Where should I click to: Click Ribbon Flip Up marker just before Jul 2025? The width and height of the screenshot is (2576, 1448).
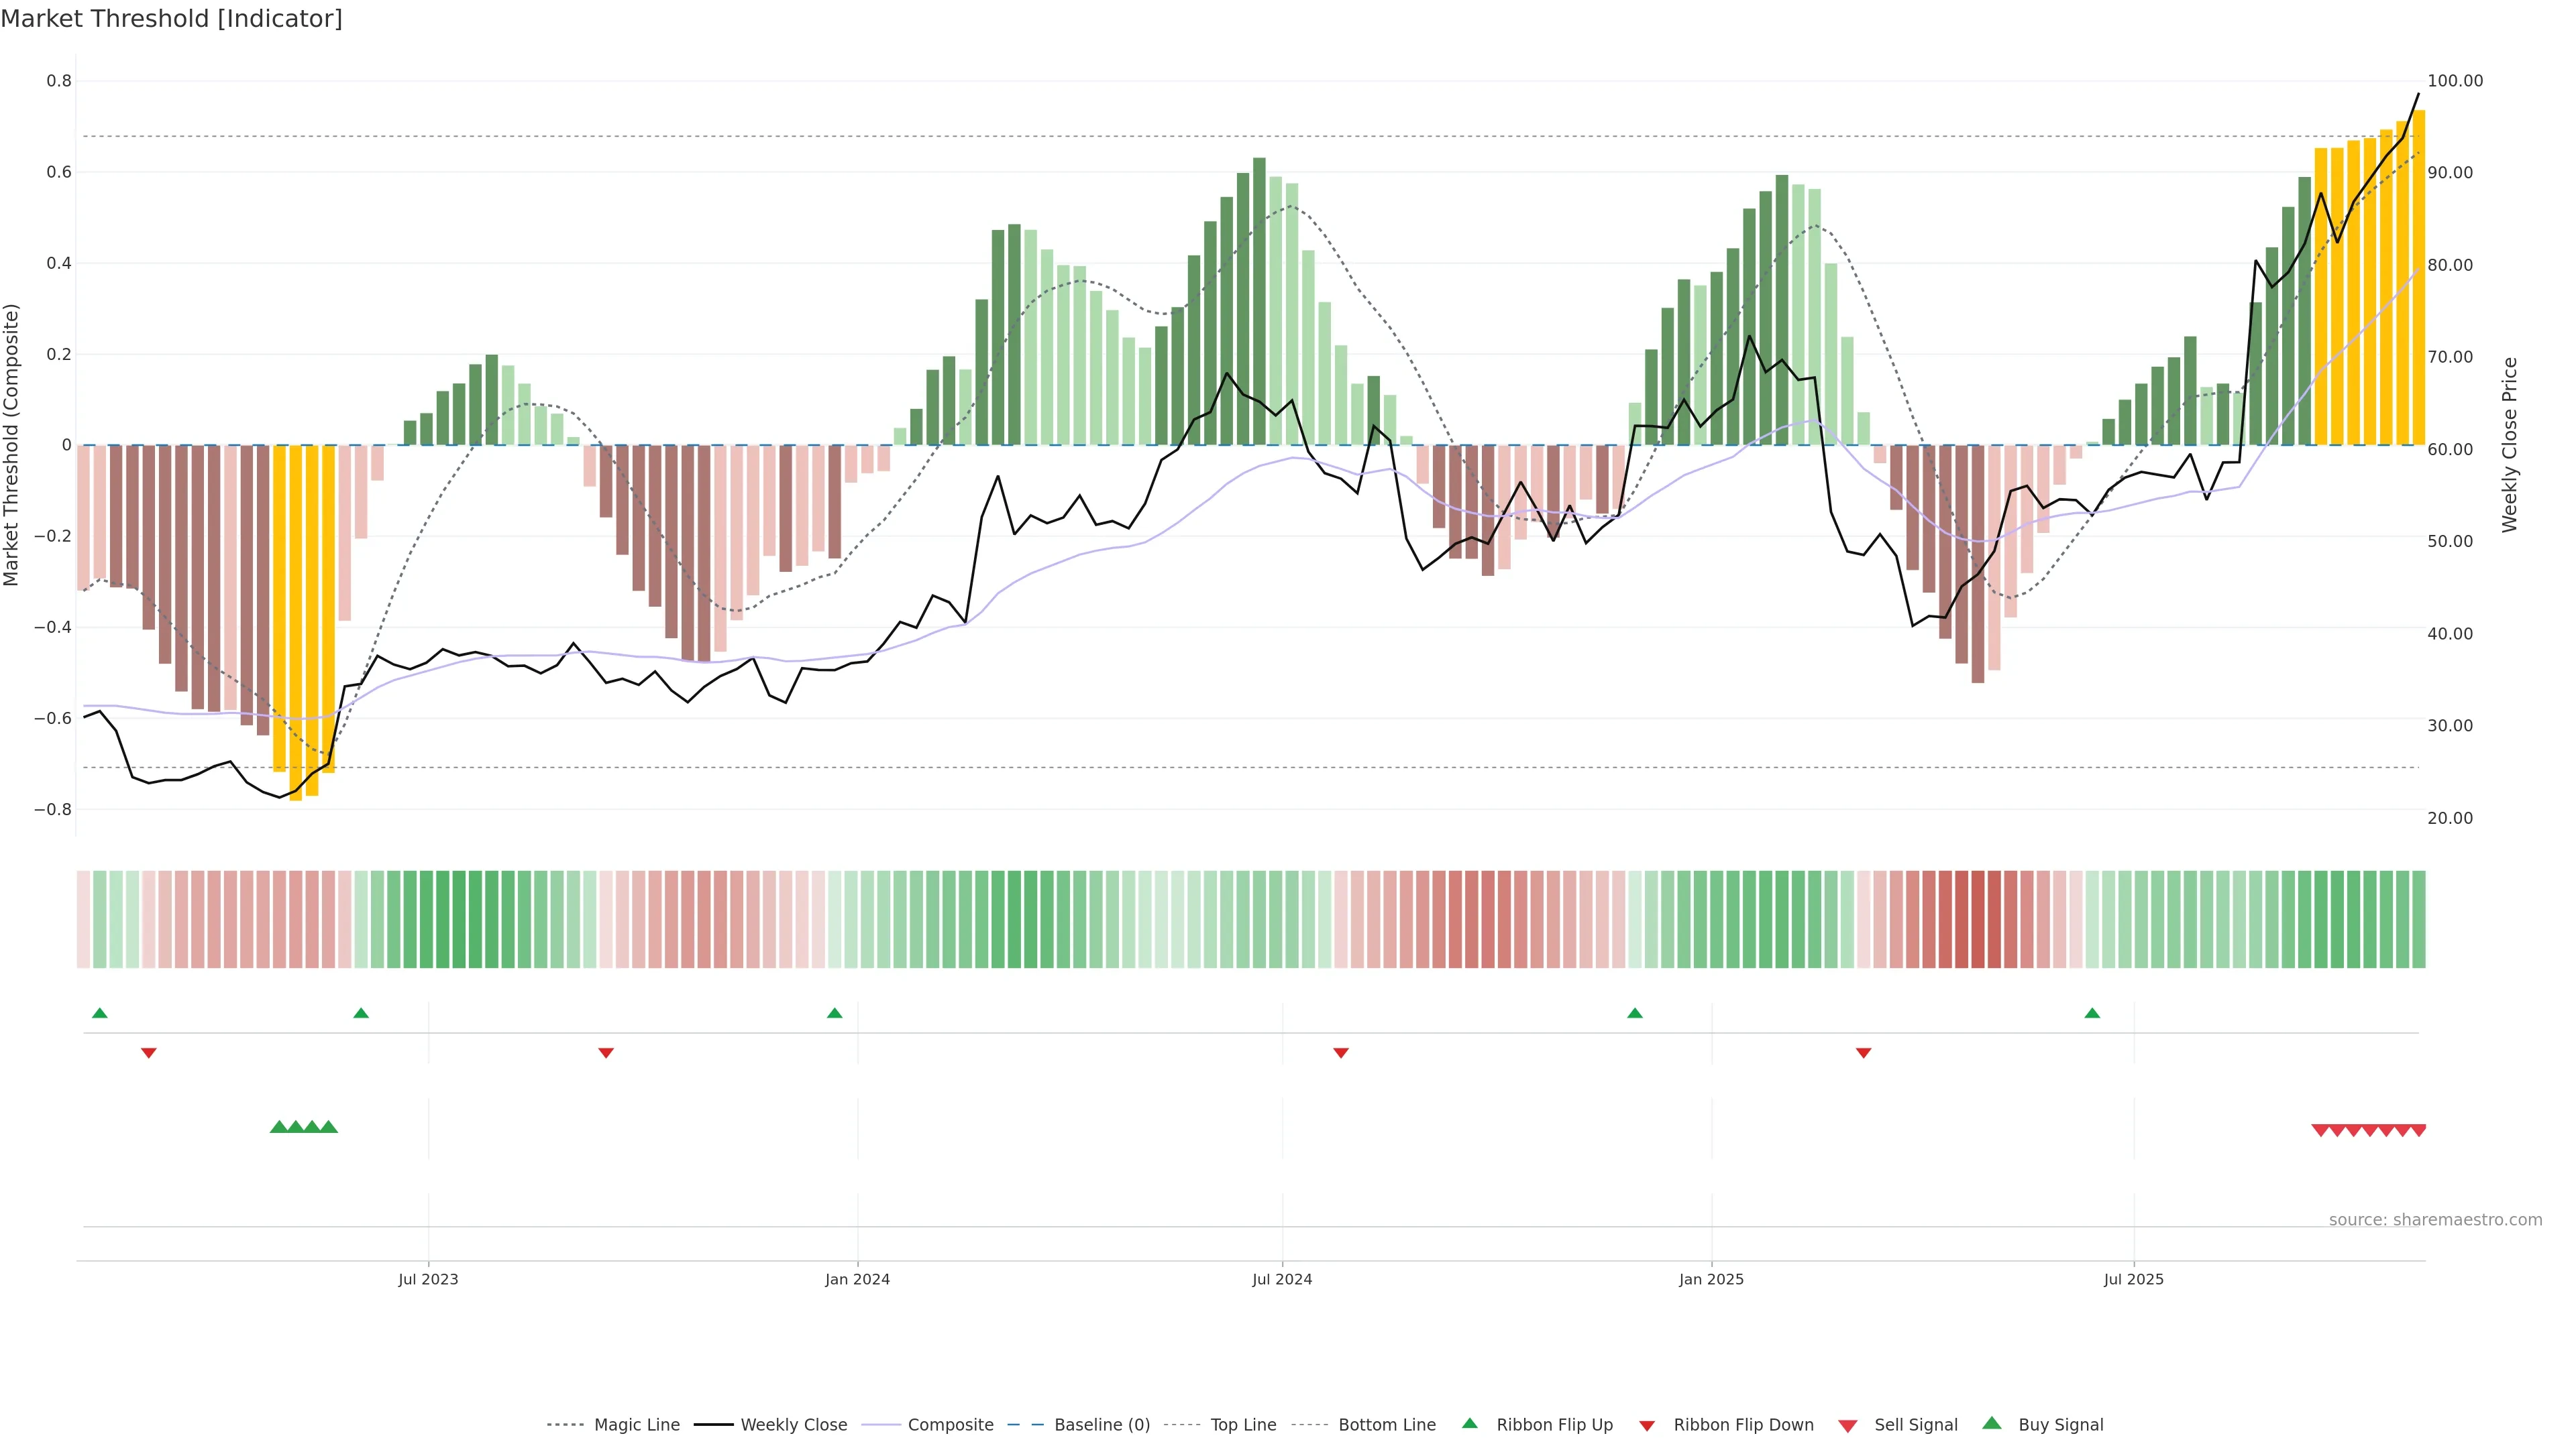click(x=2092, y=1014)
